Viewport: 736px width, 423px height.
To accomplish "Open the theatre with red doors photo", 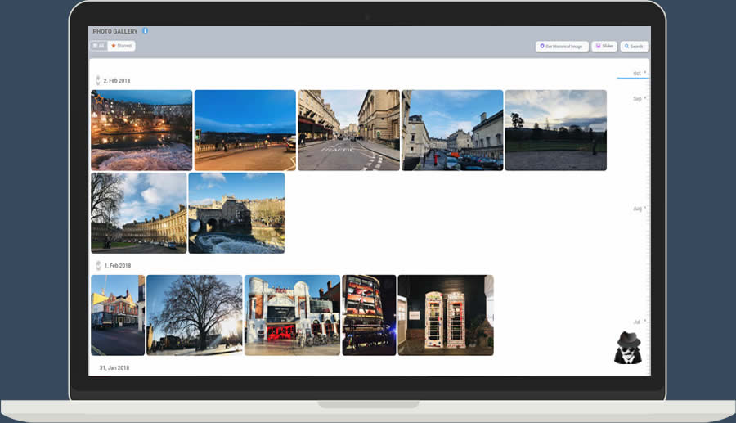I will pos(292,315).
